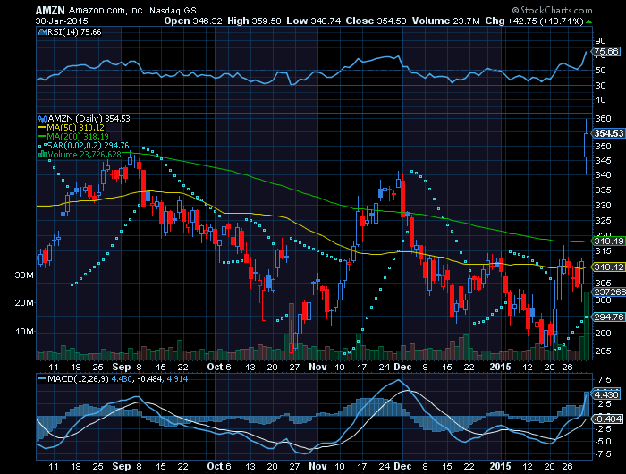626x474 pixels.
Task: Click the 310.12 yellow MA(50) axis flag
Action: click(608, 267)
